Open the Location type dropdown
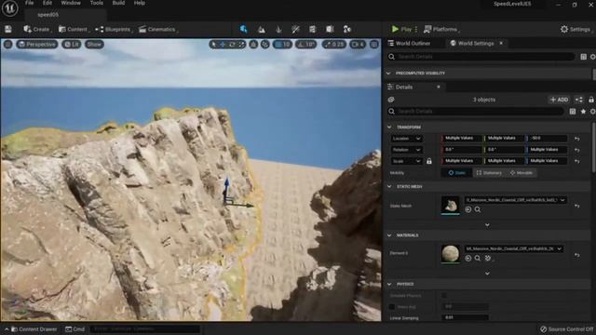The image size is (596, 335). [x=407, y=139]
